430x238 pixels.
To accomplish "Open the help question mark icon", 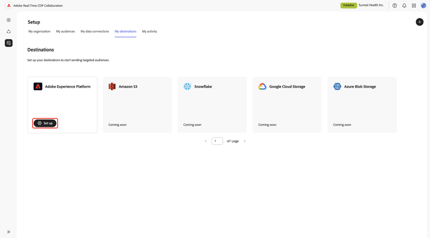I will coord(394,6).
